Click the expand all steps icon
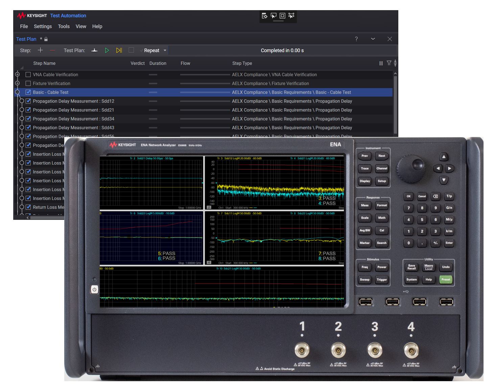The image size is (493, 392). tap(395, 63)
